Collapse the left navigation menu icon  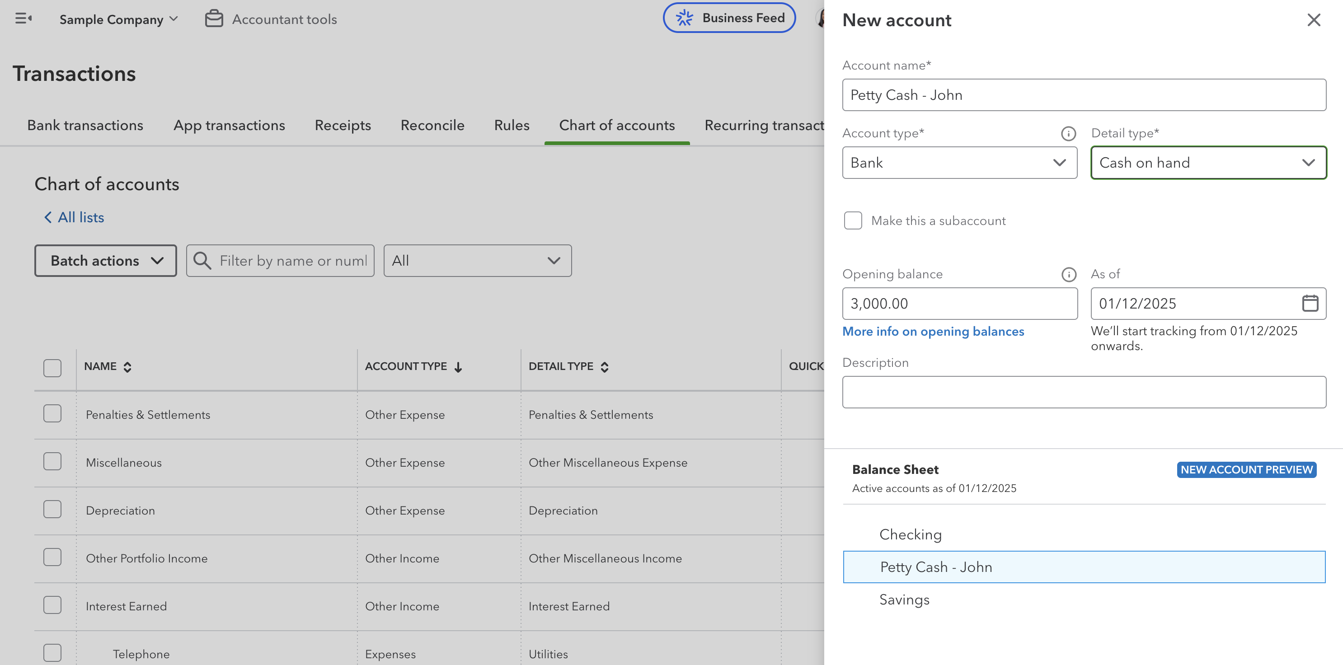tap(23, 19)
